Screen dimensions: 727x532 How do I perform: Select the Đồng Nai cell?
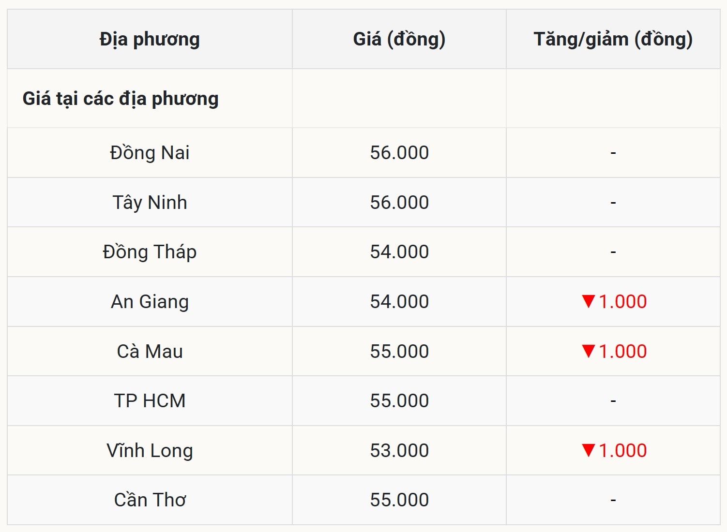[x=150, y=153]
